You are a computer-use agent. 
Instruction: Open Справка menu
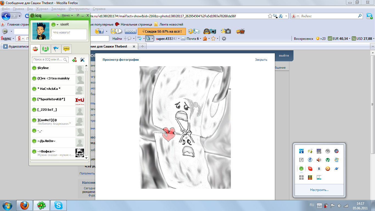(x=99, y=9)
